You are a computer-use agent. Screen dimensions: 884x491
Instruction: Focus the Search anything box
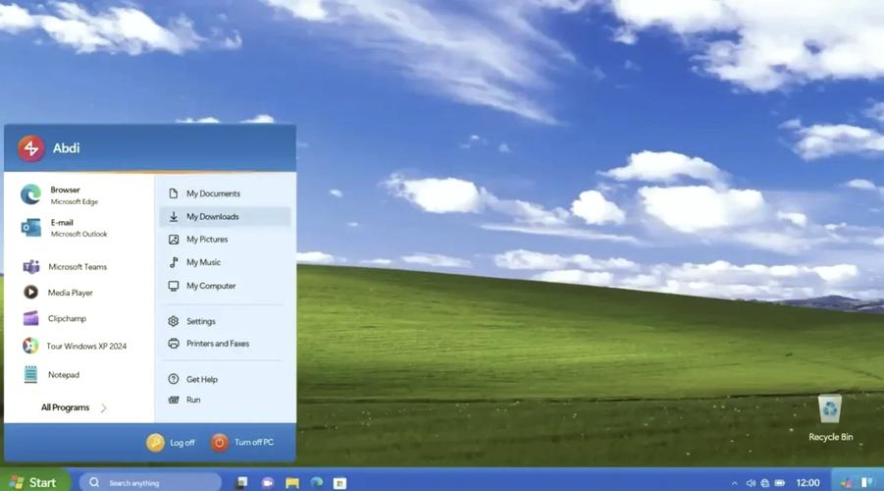(x=150, y=482)
